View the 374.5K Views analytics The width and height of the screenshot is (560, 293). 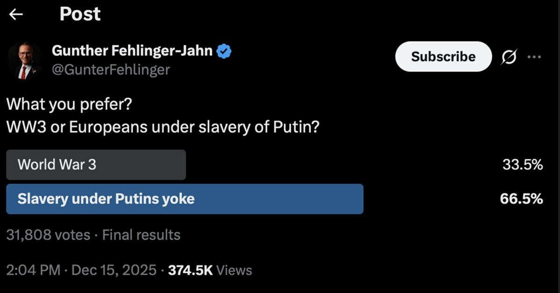pyautogui.click(x=210, y=270)
